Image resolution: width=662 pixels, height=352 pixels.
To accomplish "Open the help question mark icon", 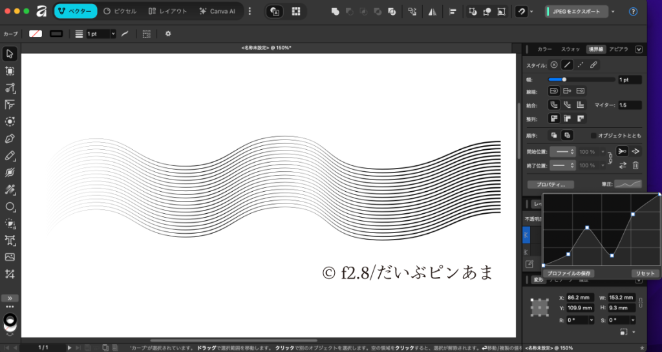I will coord(633,11).
